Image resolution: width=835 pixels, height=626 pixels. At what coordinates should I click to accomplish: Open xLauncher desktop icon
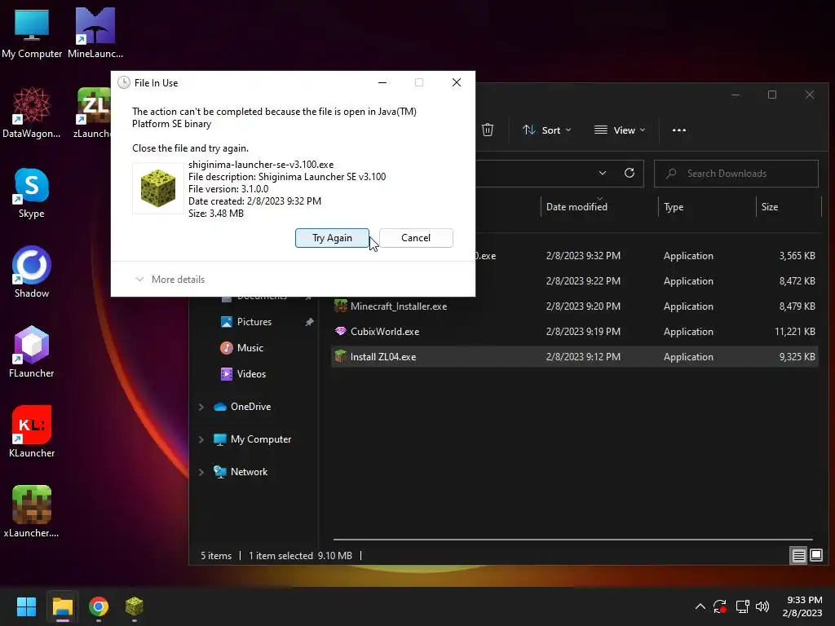(x=32, y=512)
